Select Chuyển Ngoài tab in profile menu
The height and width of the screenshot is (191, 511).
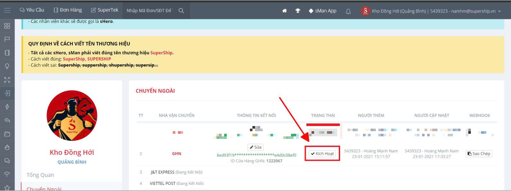[x=44, y=188]
